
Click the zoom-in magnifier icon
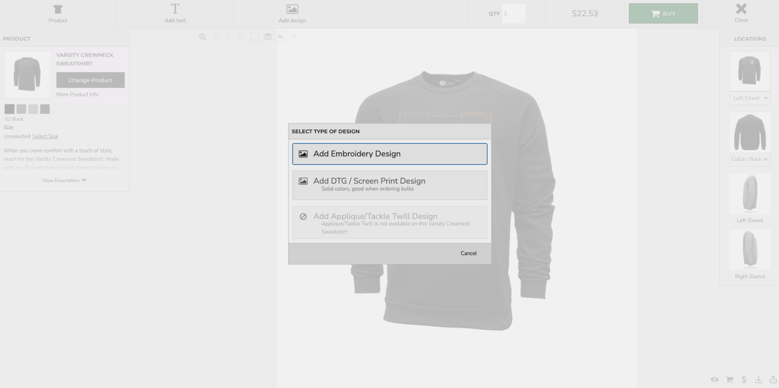pos(203,37)
